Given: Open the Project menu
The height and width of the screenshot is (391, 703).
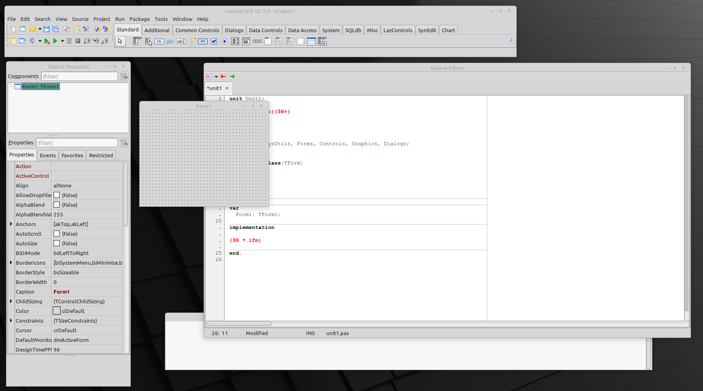Looking at the screenshot, I should 102,19.
